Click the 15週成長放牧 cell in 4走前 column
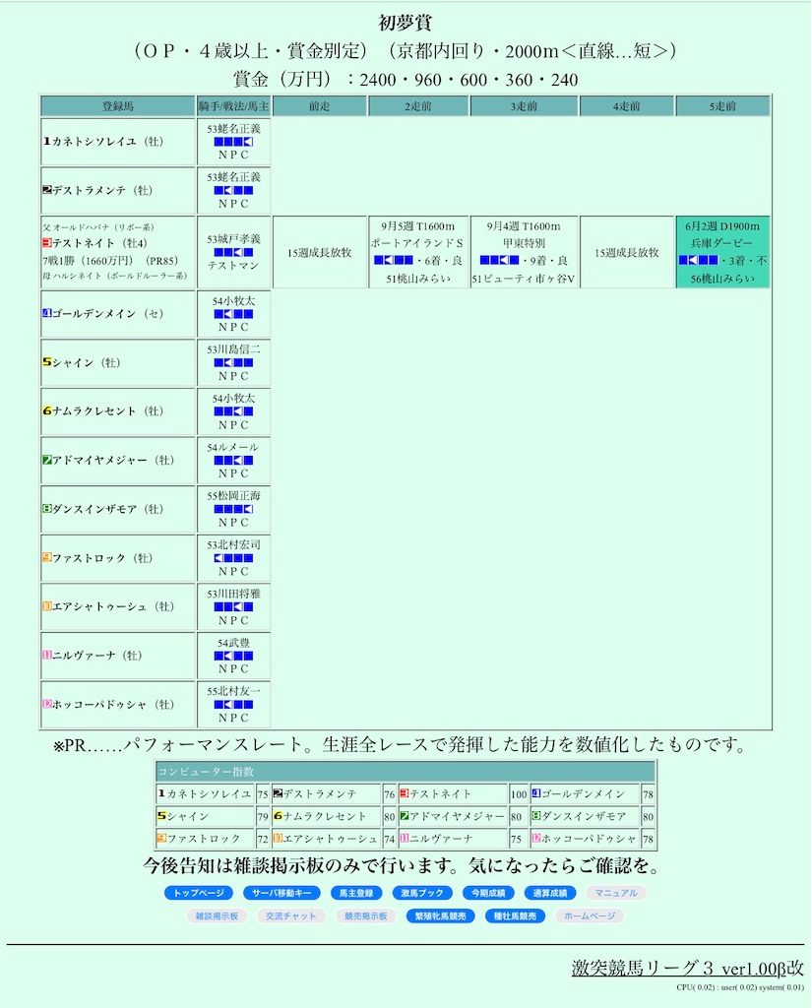Screen dimensions: 812x1008 pos(627,252)
